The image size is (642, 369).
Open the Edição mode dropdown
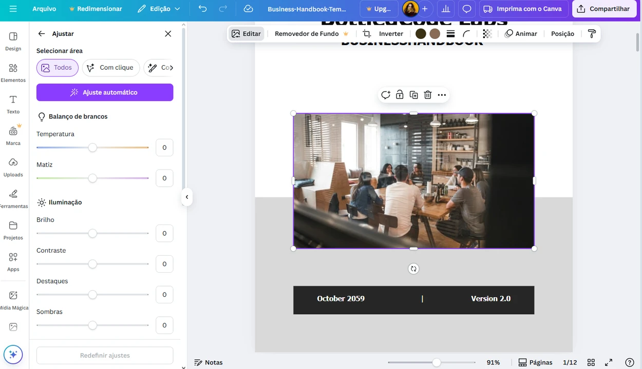click(159, 9)
